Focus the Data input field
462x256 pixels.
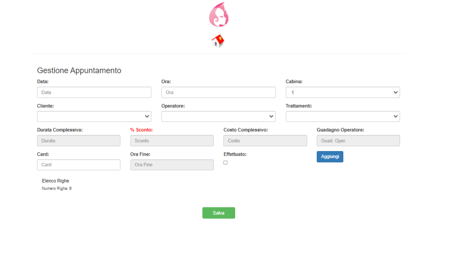pyautogui.click(x=94, y=92)
